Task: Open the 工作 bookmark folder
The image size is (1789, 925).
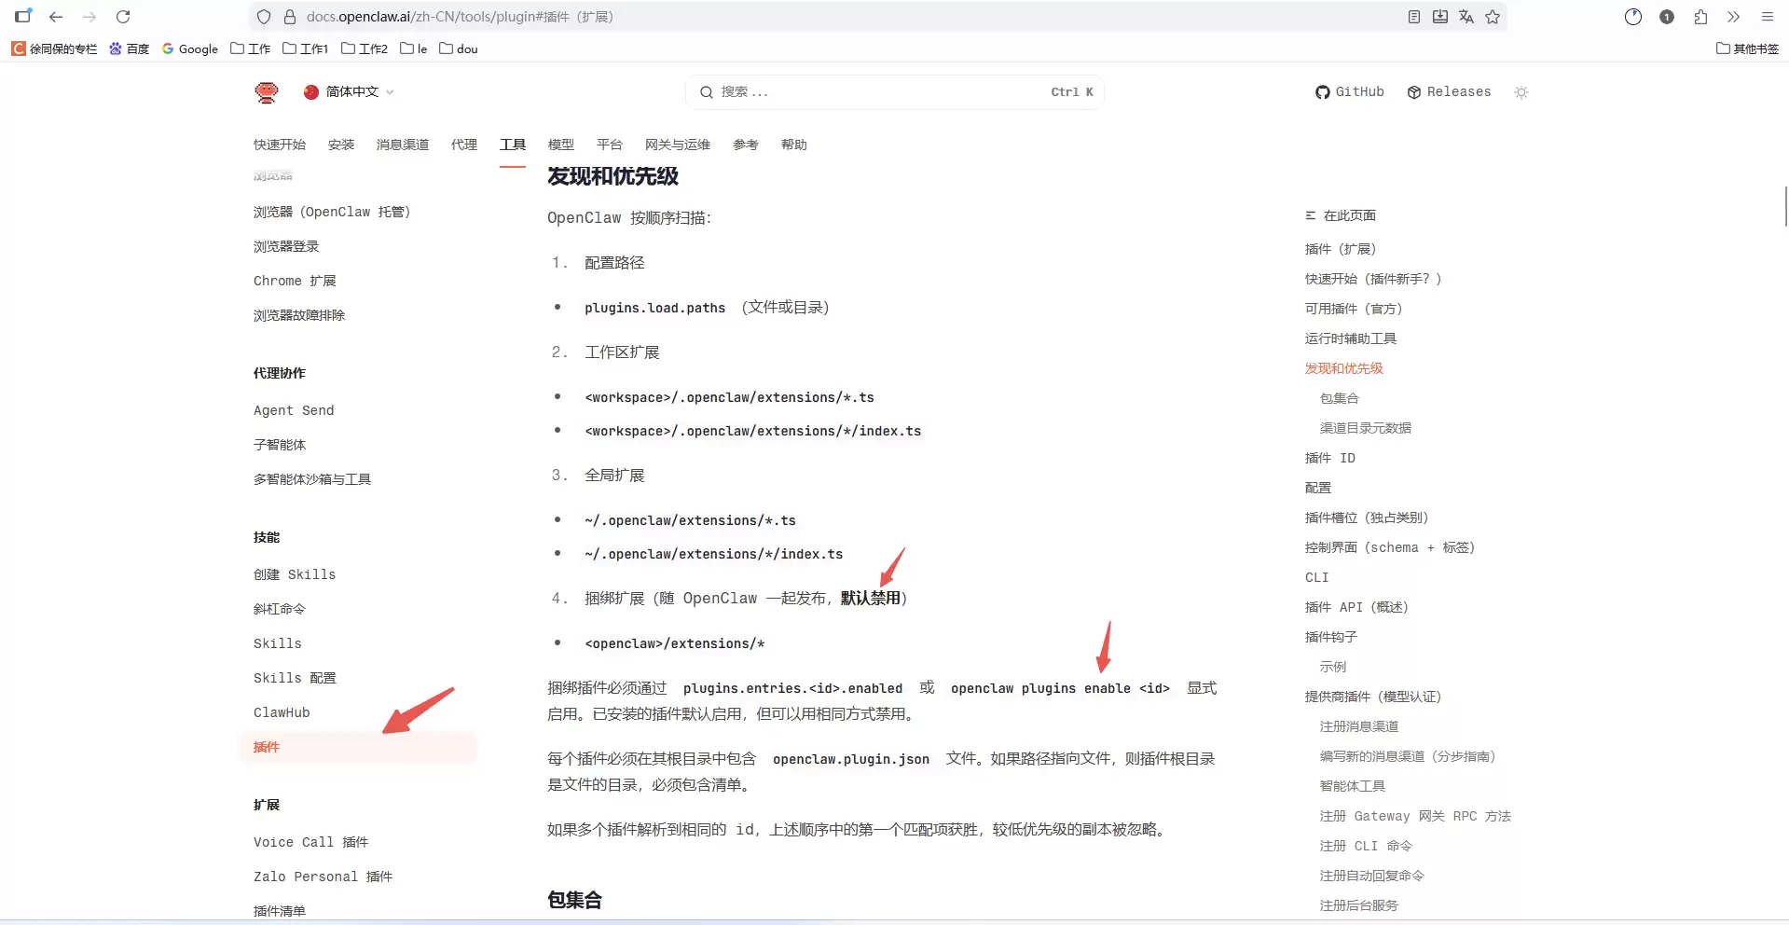Action: [x=250, y=48]
